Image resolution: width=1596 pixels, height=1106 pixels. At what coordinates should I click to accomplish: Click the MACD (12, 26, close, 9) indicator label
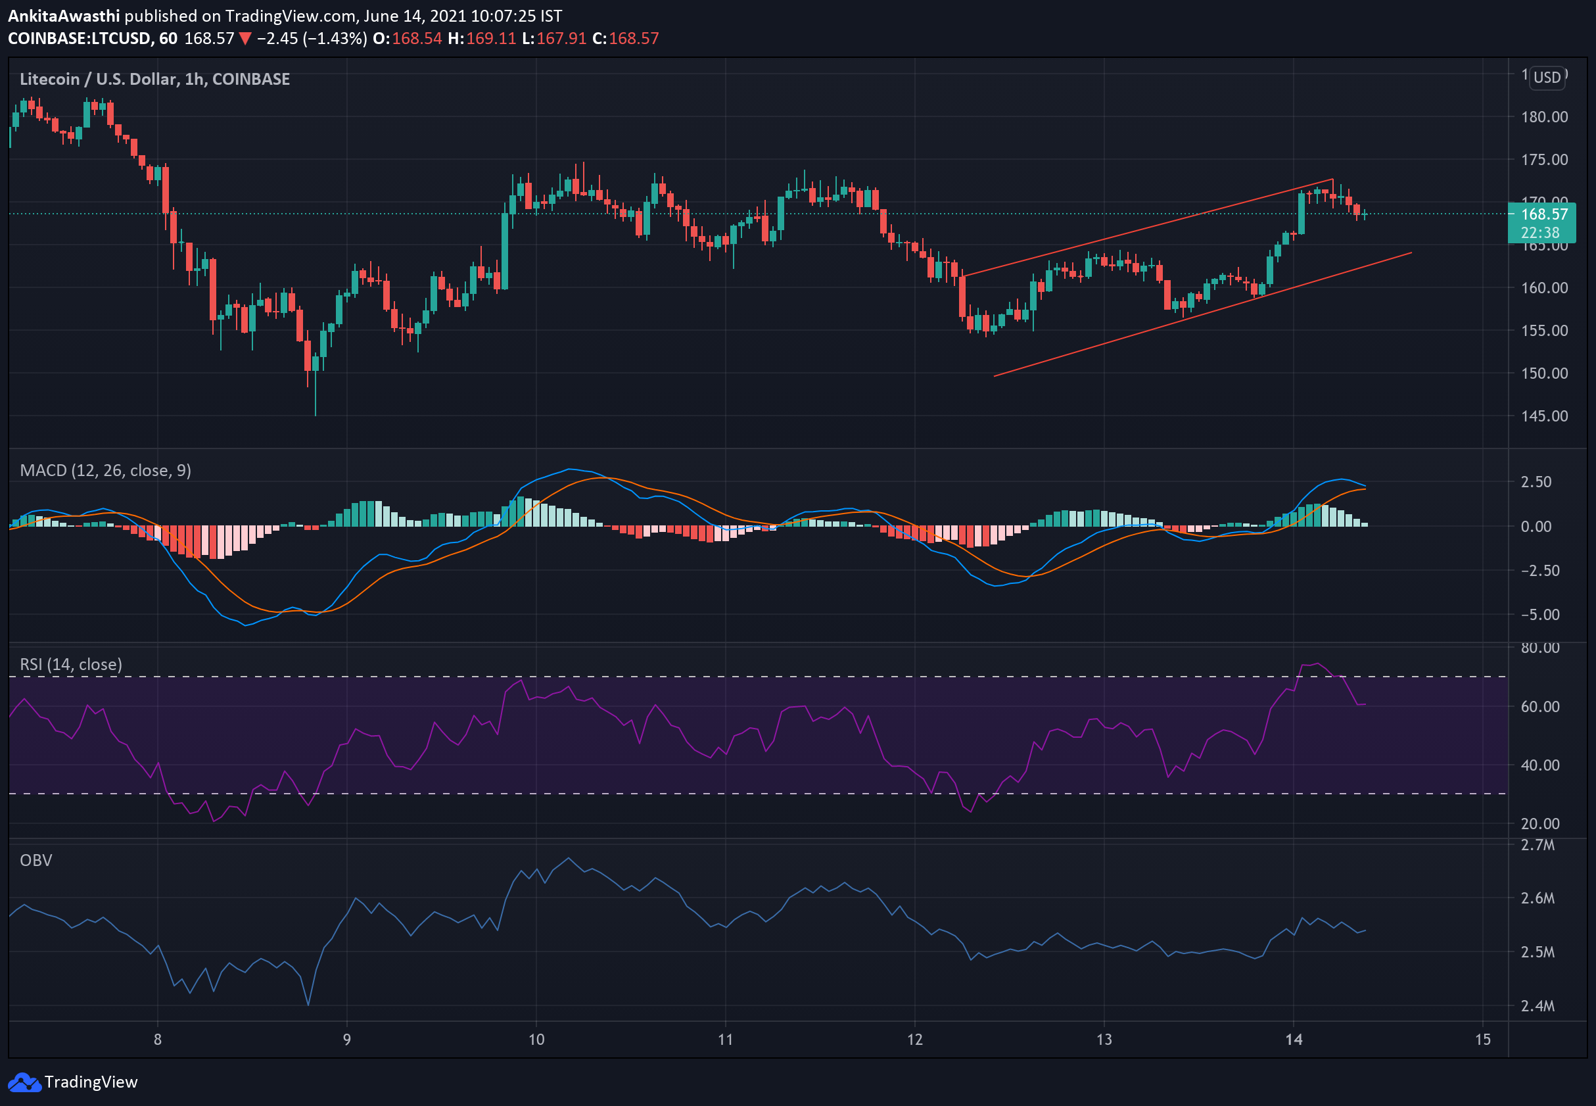click(105, 471)
